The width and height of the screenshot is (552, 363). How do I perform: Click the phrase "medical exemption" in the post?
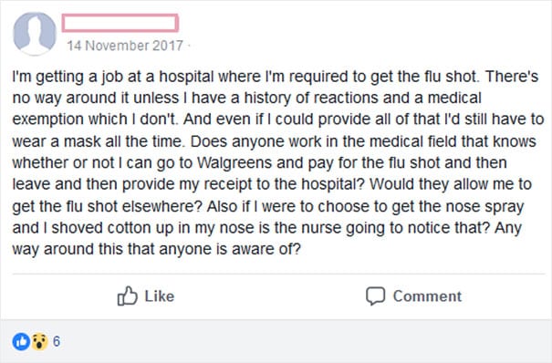(246, 109)
